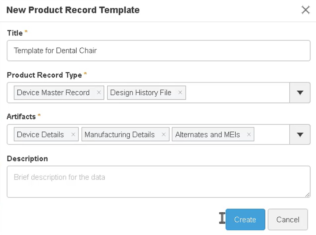Remove the Manufacturing Details artifact tag
316x235 pixels.
pos(164,134)
